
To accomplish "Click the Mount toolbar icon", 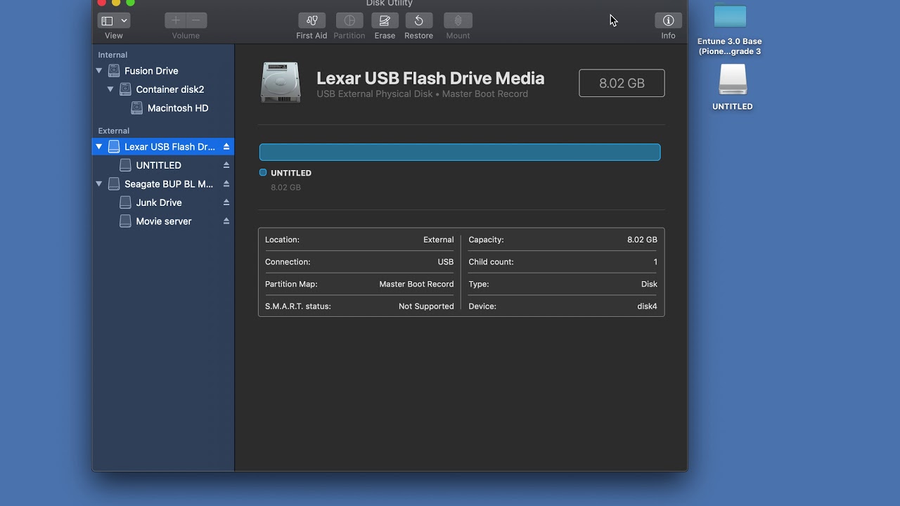I will point(458,20).
